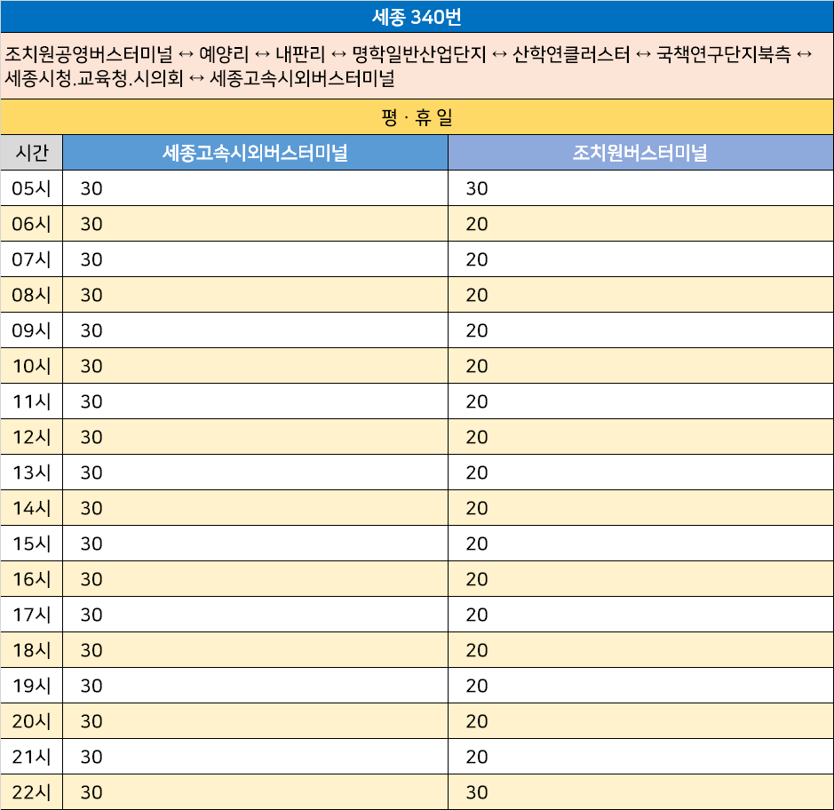Select the '11시' time row label

coord(31,401)
